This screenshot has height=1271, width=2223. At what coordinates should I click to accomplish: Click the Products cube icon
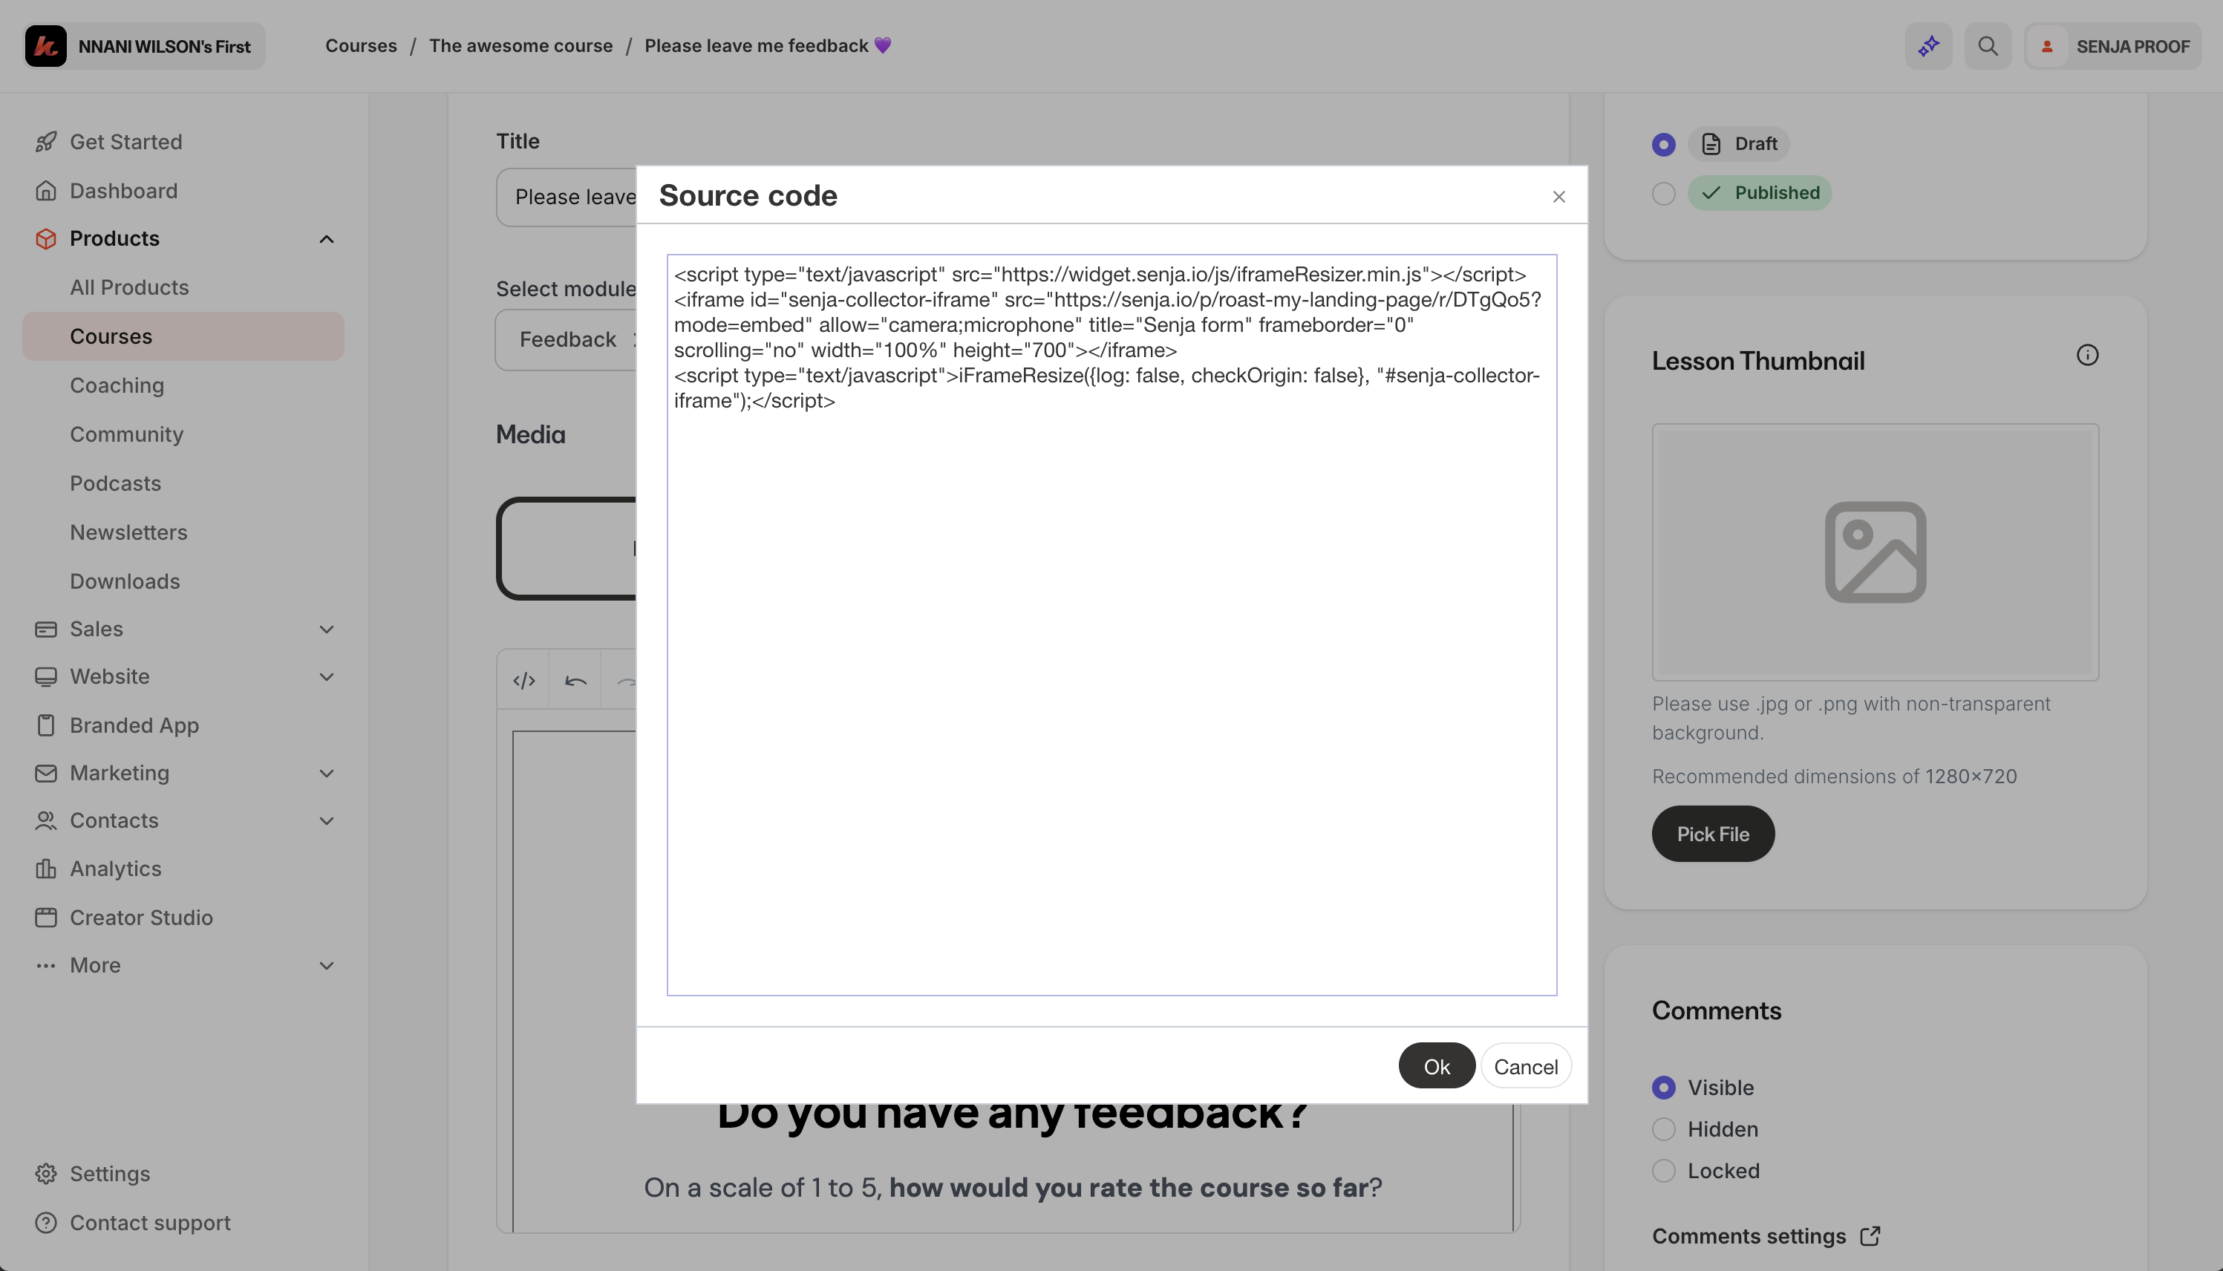click(x=46, y=238)
